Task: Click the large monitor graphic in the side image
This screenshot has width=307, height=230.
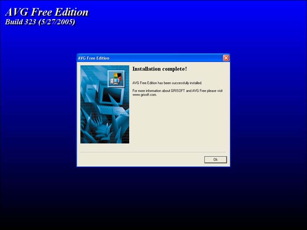Action: click(x=111, y=96)
